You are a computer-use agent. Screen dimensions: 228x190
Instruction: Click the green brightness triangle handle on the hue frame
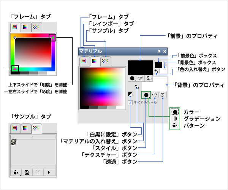tap(53, 38)
